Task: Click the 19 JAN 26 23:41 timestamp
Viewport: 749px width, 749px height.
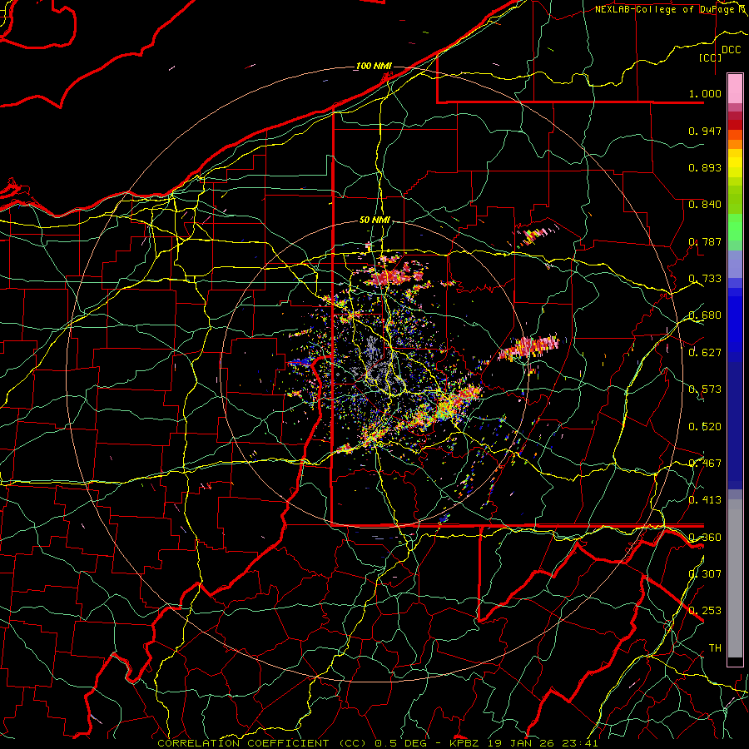Action: pos(545,743)
